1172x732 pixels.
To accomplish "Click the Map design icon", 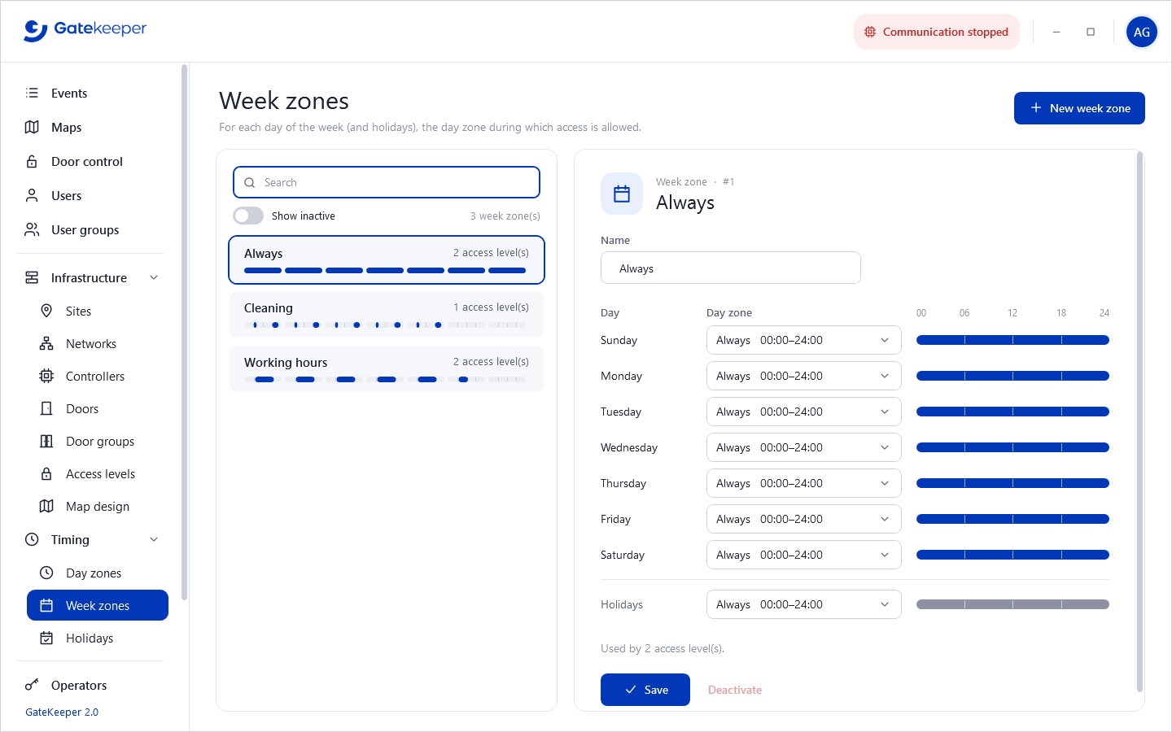I will click(46, 506).
